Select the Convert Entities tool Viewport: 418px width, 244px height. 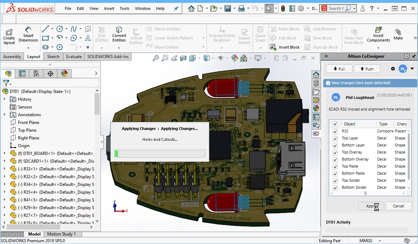pos(119,35)
